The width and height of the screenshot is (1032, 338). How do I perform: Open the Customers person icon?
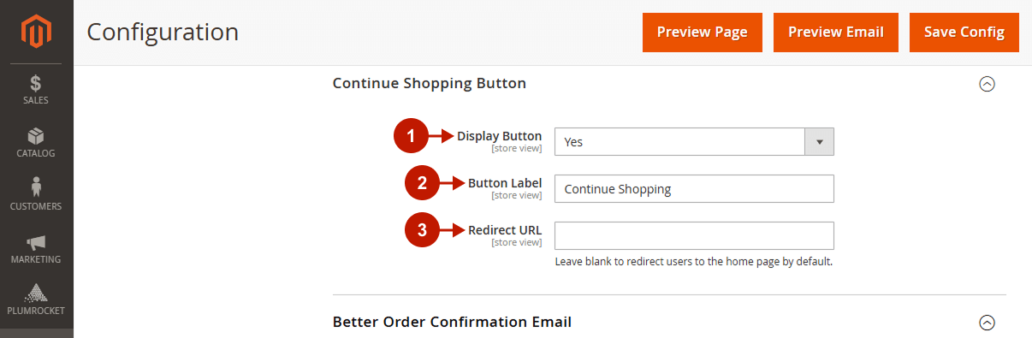point(36,187)
